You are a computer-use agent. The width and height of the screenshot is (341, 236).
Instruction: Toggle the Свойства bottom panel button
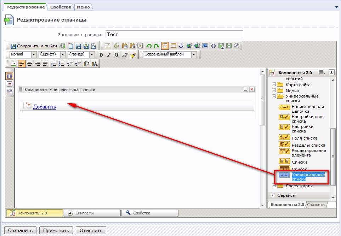[x=150, y=213]
